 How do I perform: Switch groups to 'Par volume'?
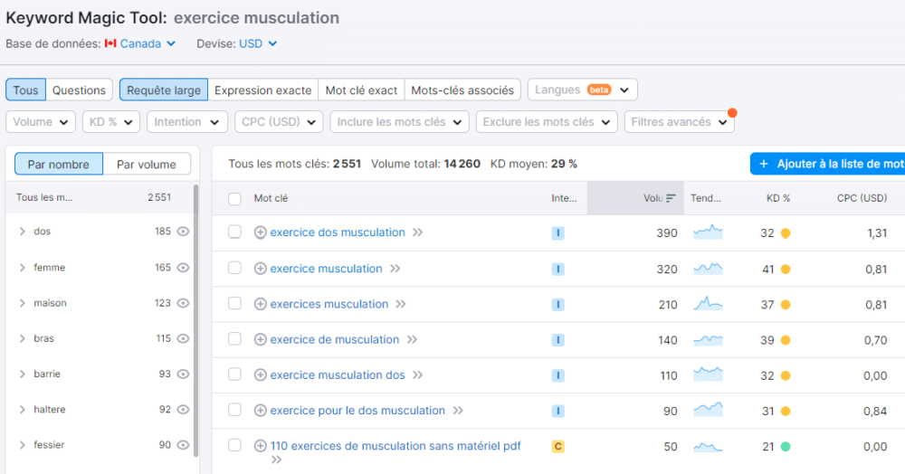click(147, 164)
